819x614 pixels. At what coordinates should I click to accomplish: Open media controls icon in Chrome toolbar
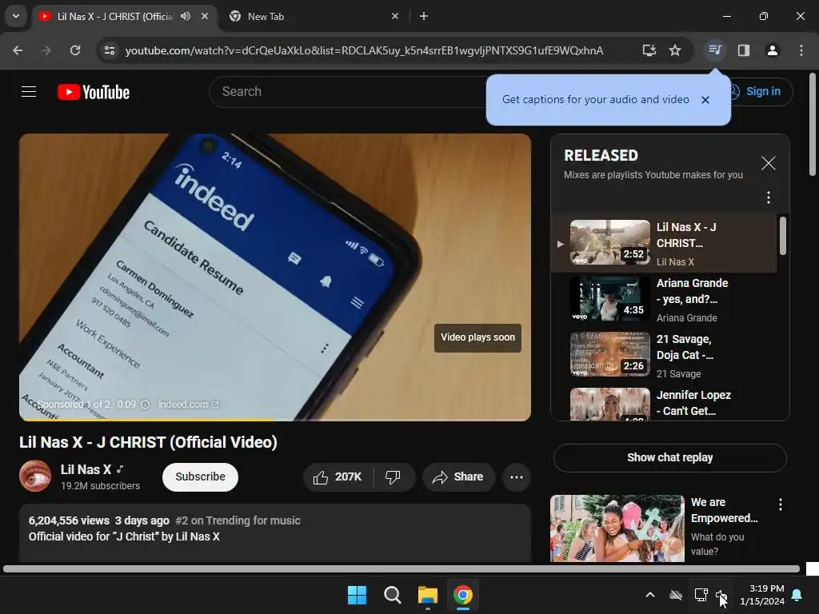point(714,50)
